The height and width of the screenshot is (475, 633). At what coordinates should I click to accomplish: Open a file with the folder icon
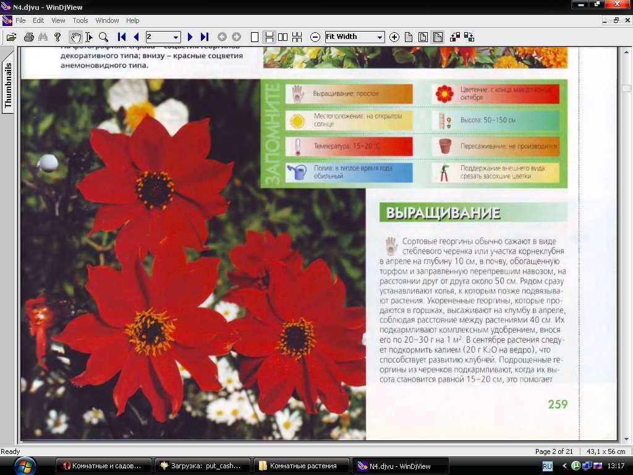click(x=12, y=37)
